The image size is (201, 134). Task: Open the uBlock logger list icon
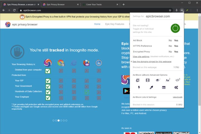[x=164, y=87]
